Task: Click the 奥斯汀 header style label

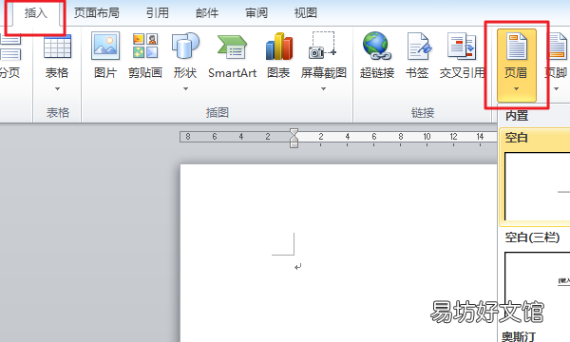Action: [x=519, y=336]
